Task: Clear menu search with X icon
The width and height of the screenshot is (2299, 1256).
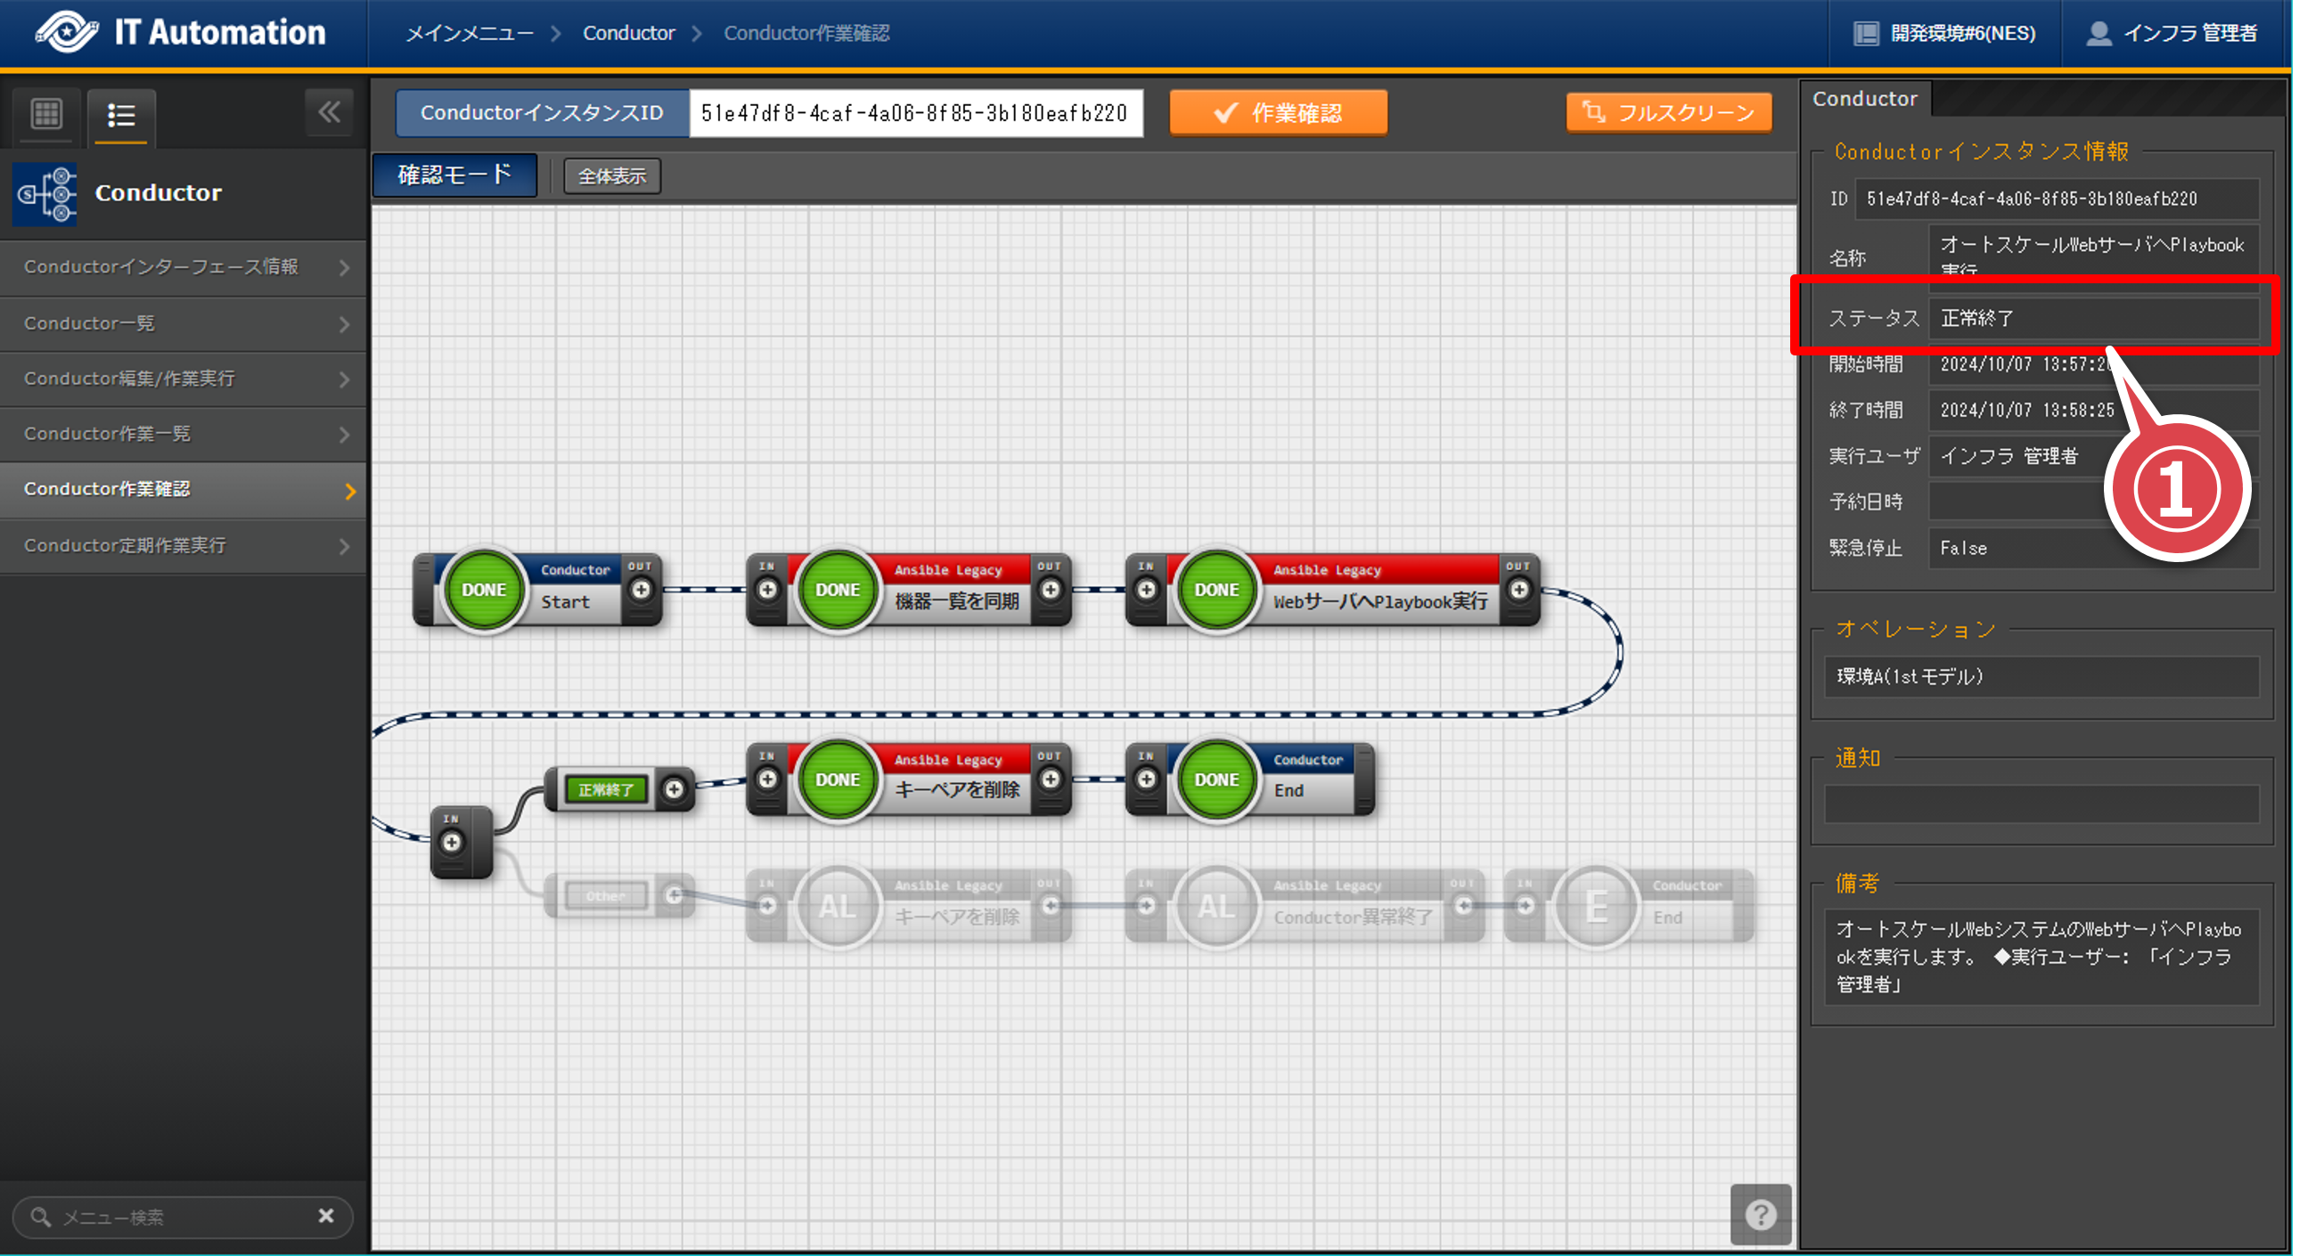Action: click(x=326, y=1216)
